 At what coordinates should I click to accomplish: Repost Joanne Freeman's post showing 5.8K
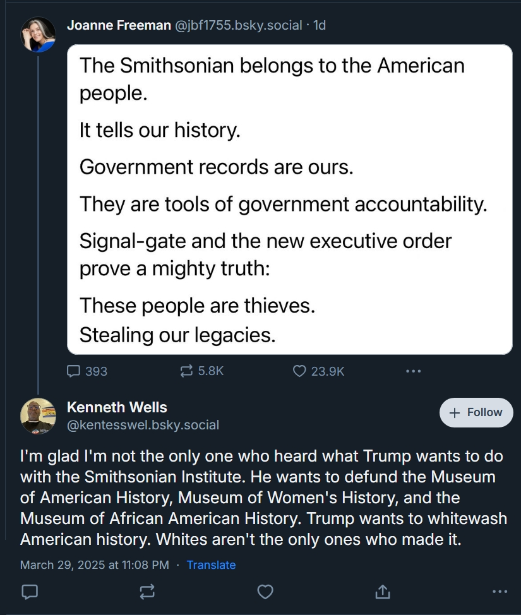(201, 371)
